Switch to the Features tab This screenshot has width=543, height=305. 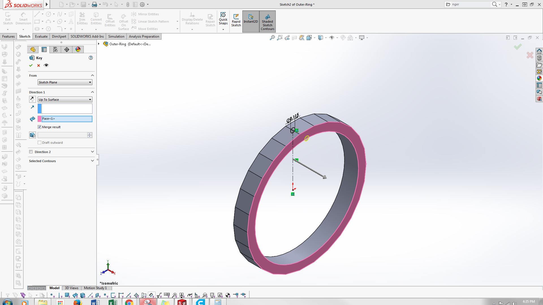point(8,36)
